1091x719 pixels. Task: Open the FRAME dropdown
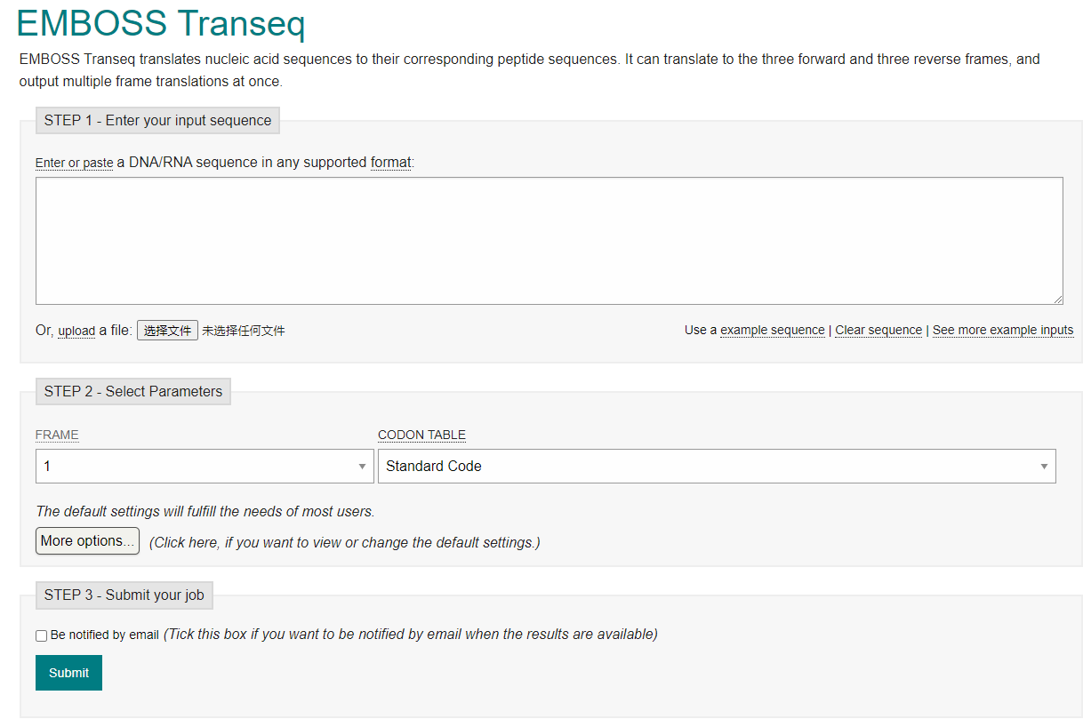pos(204,466)
